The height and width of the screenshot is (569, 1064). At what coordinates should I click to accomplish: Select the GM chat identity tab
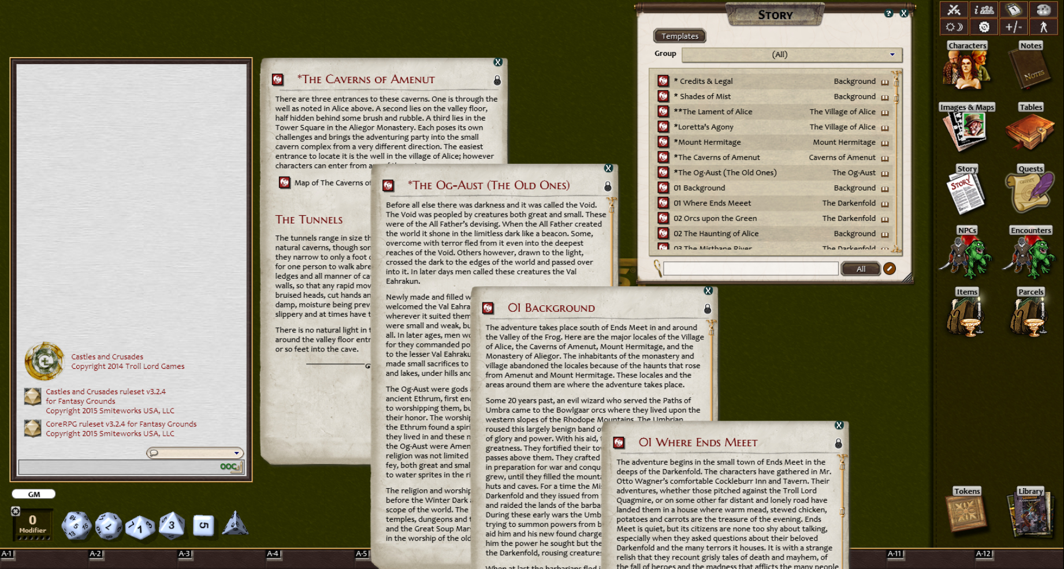point(33,494)
